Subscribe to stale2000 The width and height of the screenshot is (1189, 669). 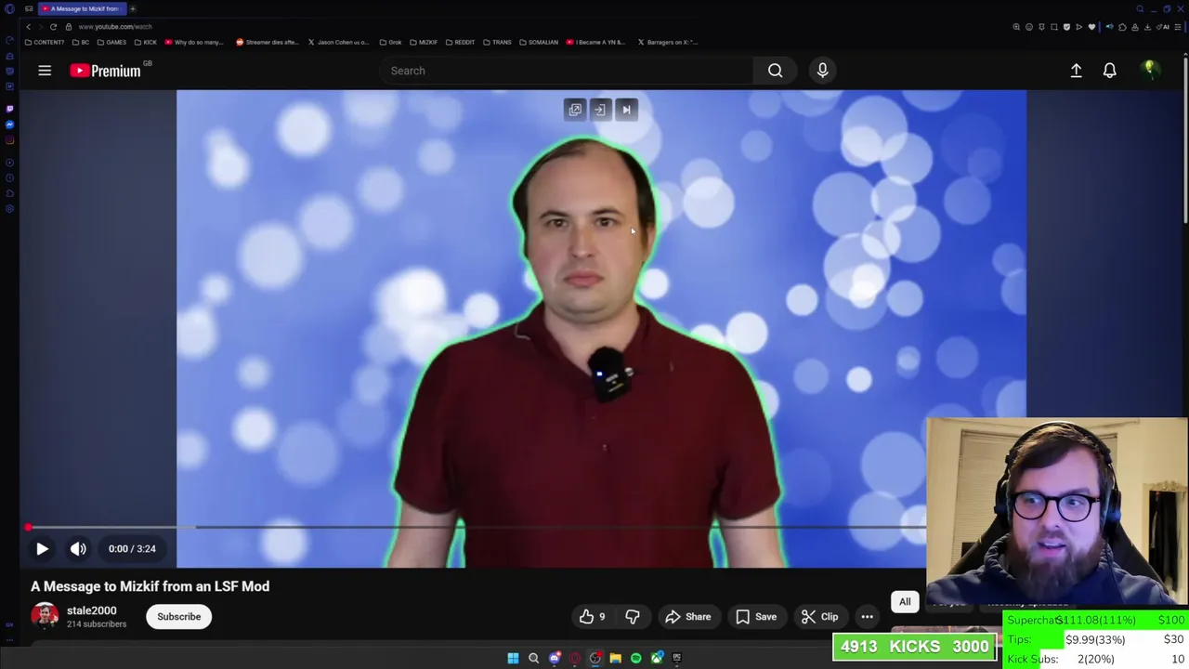tap(178, 616)
